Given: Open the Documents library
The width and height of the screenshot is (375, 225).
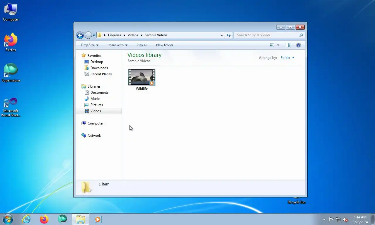Looking at the screenshot, I should pyautogui.click(x=99, y=93).
